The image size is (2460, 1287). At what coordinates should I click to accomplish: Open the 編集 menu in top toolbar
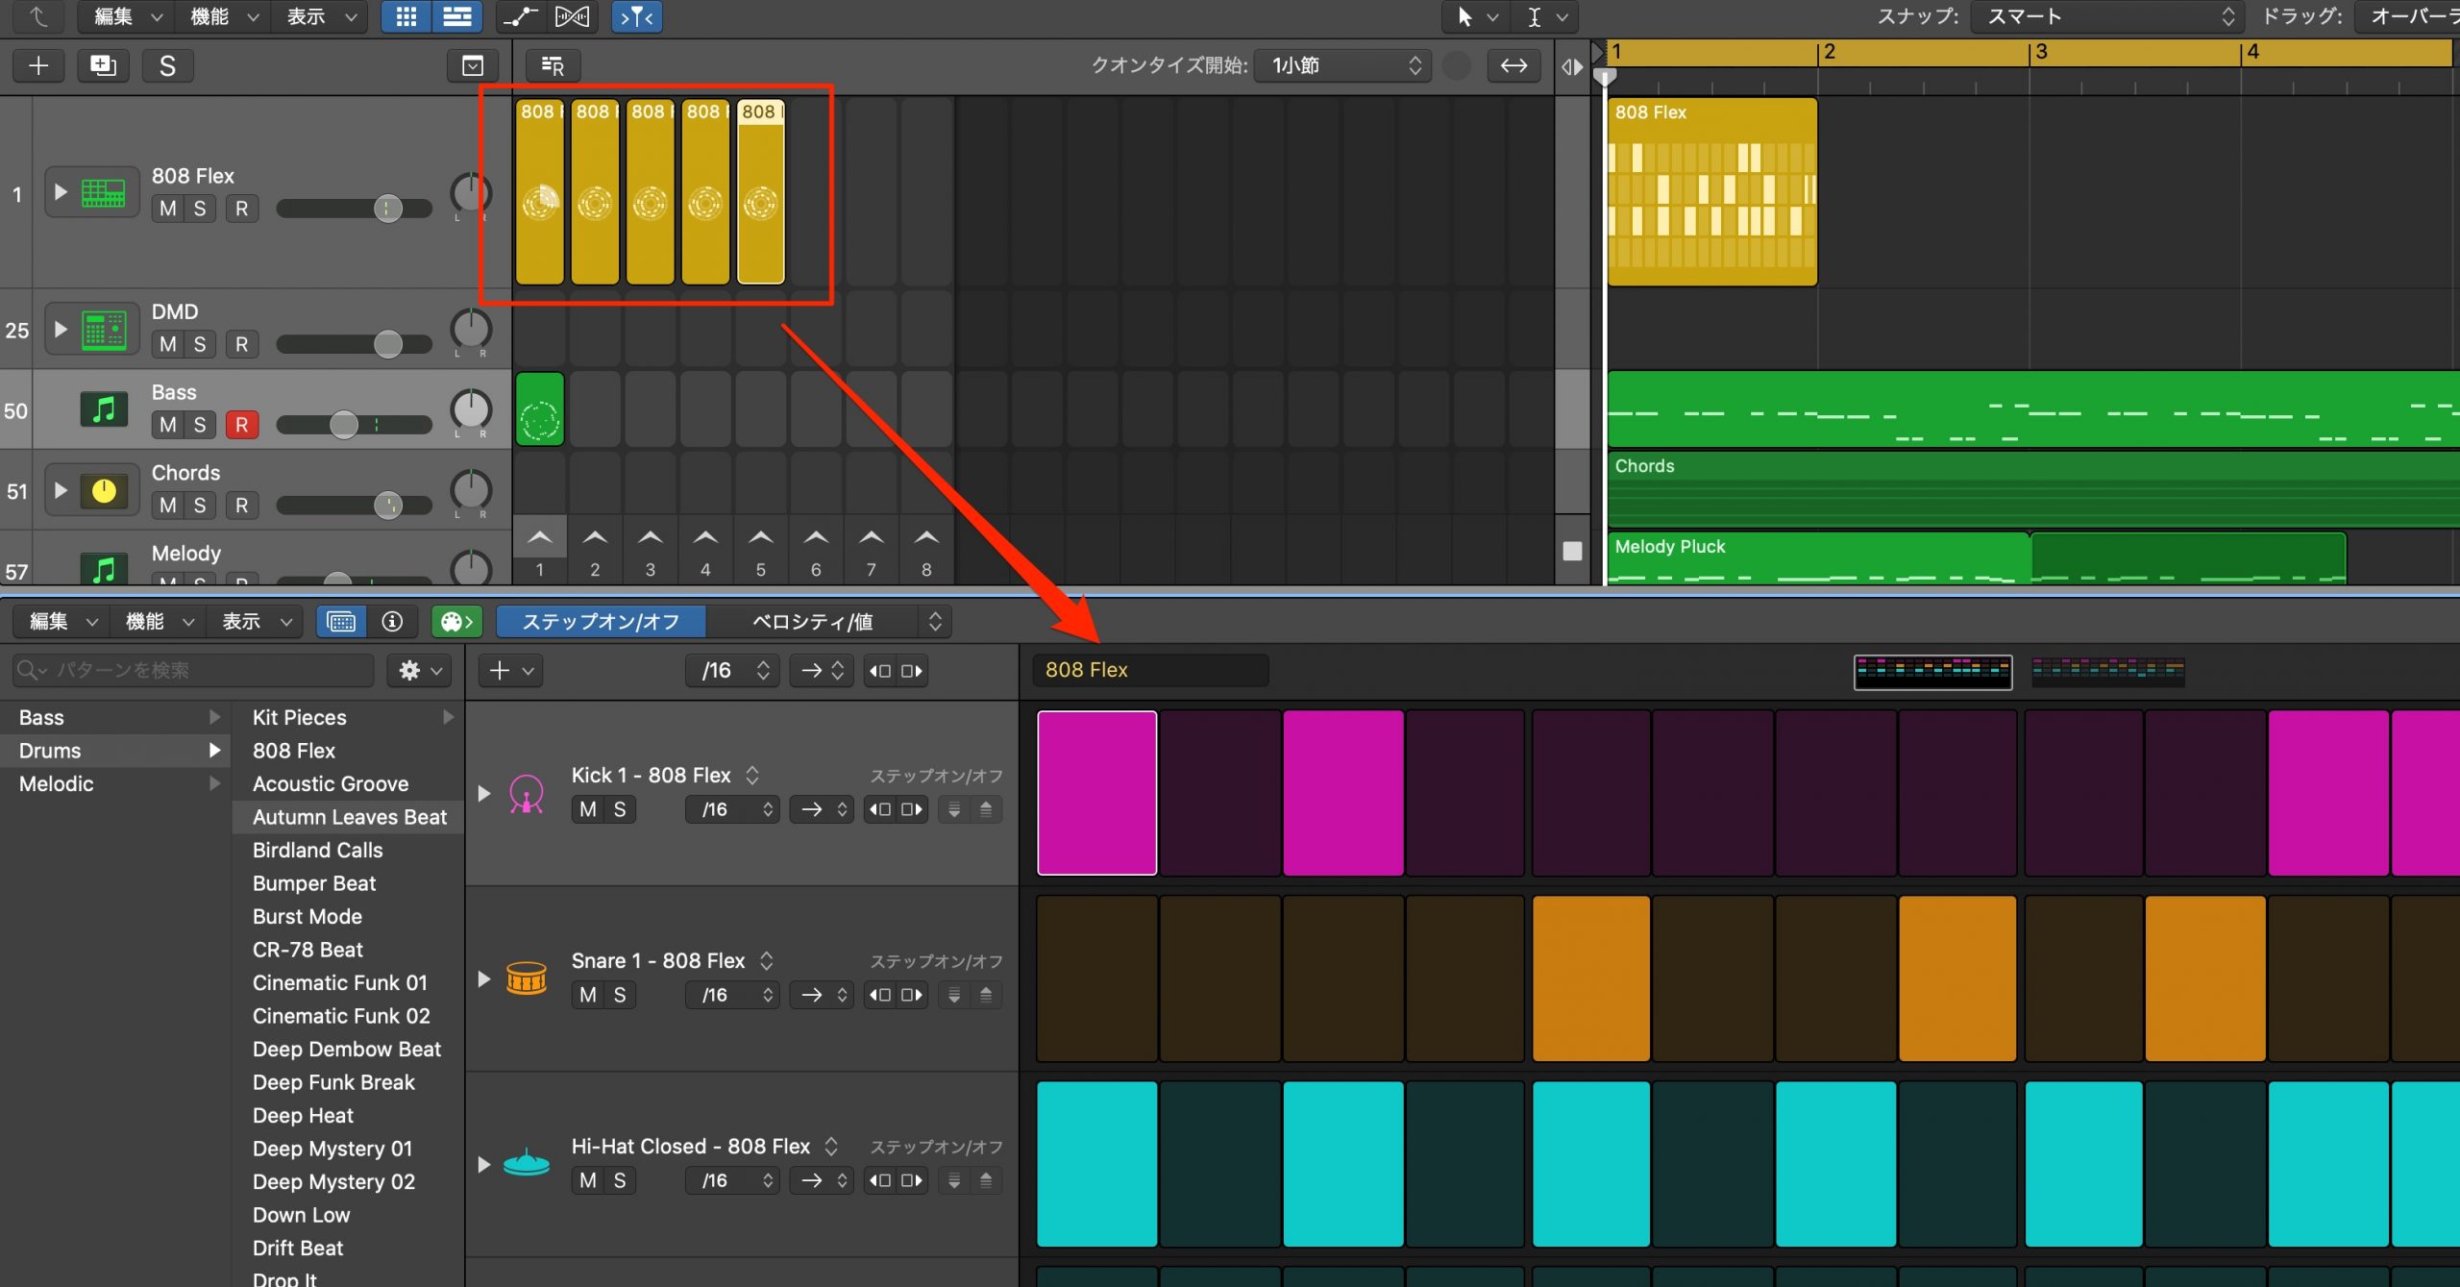127,16
